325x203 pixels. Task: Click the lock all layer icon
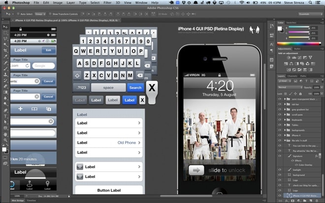pyautogui.click(x=300, y=94)
